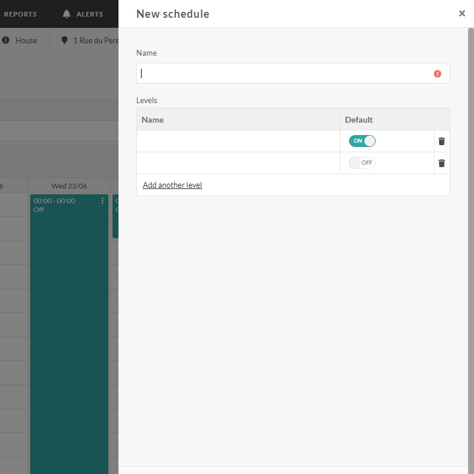The image size is (474, 474).
Task: Click the red error indicator in Name field
Action: tap(437, 73)
